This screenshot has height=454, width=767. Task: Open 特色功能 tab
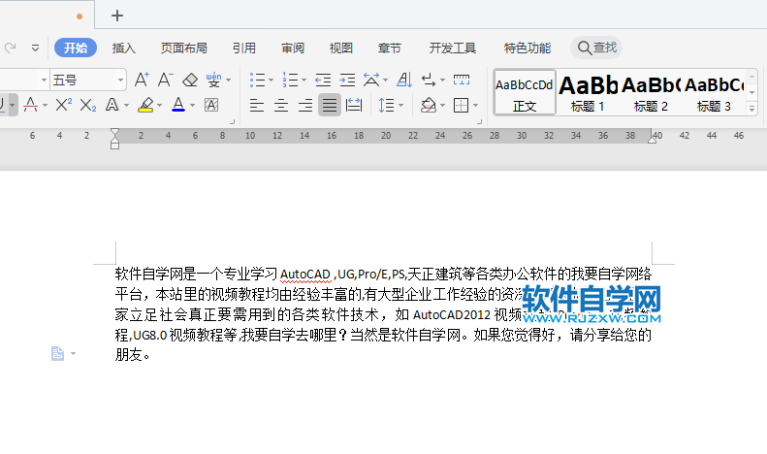pyautogui.click(x=527, y=48)
